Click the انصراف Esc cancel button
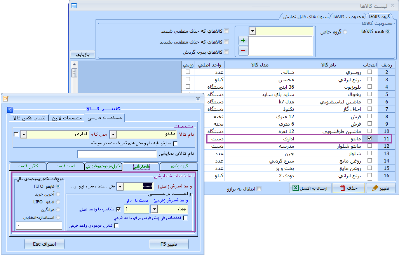Image resolution: width=399 pixels, height=257 pixels. tap(44, 244)
